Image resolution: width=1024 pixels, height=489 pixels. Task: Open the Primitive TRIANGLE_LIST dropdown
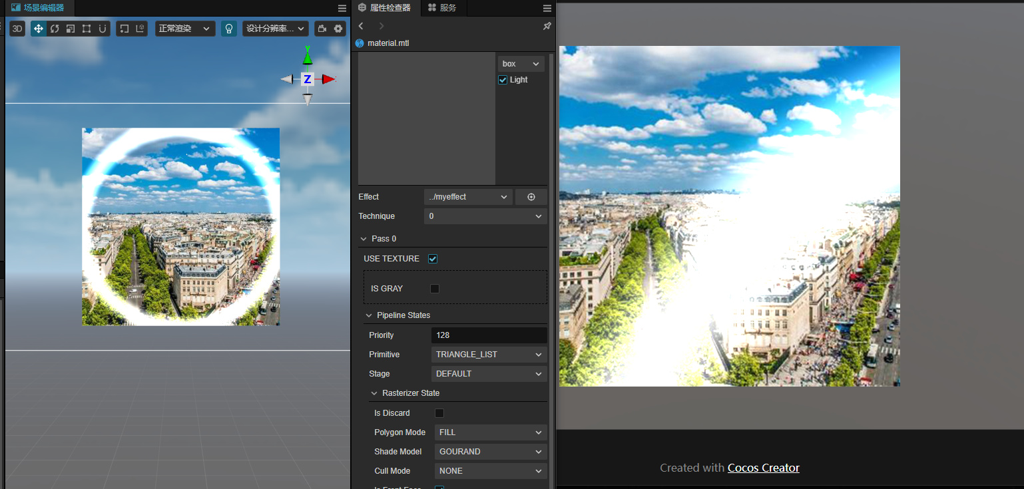pos(489,355)
